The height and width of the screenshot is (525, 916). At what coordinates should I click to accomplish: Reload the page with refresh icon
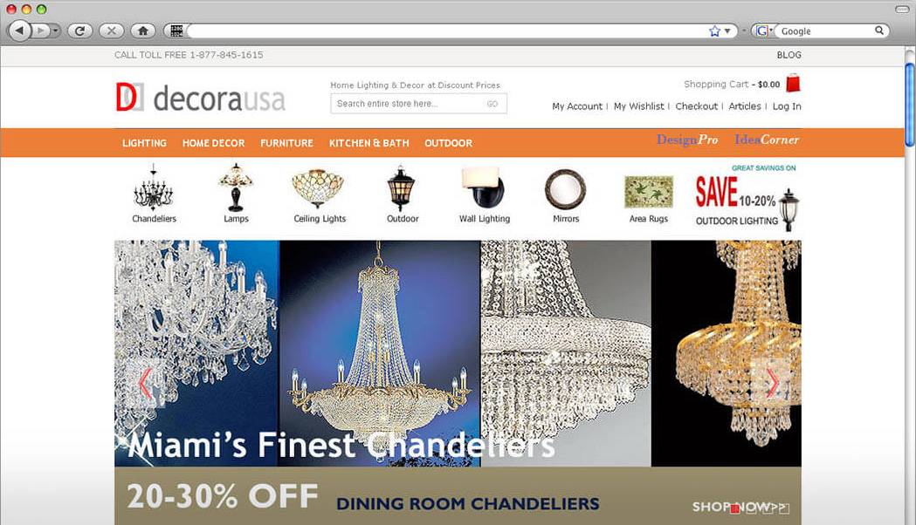(80, 31)
